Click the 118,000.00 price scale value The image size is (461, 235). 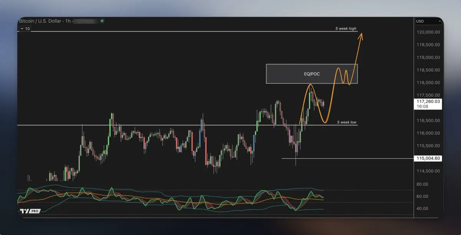point(428,83)
